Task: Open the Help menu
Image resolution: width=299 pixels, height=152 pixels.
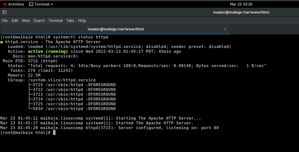Action: (82, 21)
